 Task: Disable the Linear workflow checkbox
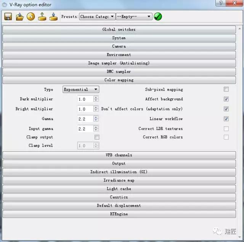click(226, 119)
